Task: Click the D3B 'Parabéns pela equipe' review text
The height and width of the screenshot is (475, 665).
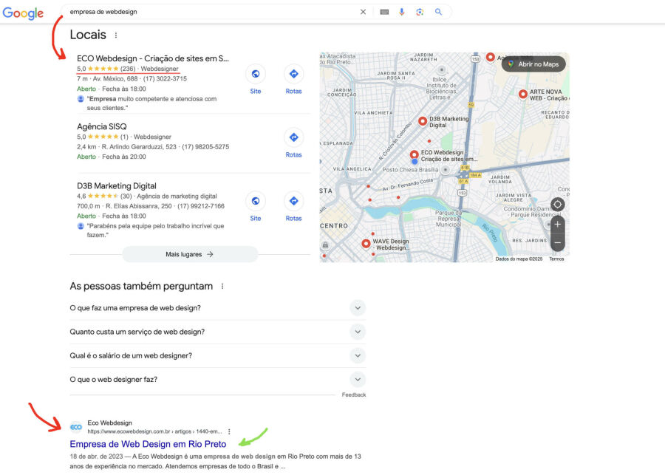Action: pos(156,230)
